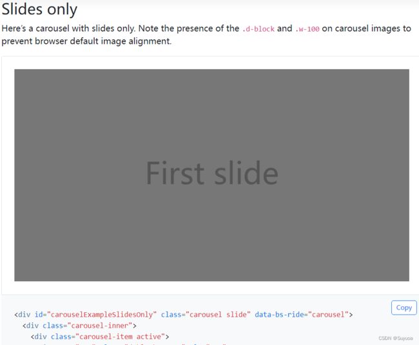The height and width of the screenshot is (345, 419).
Task: Click the "First slide" placeholder text
Action: click(212, 173)
